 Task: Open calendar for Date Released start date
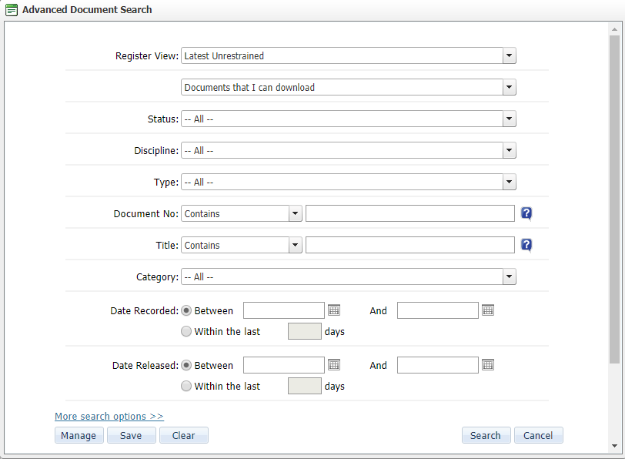[334, 365]
